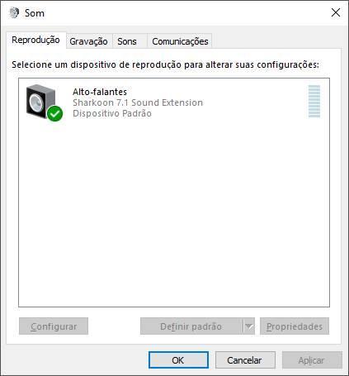Open the Propriedades button
The height and width of the screenshot is (376, 349).
point(295,326)
